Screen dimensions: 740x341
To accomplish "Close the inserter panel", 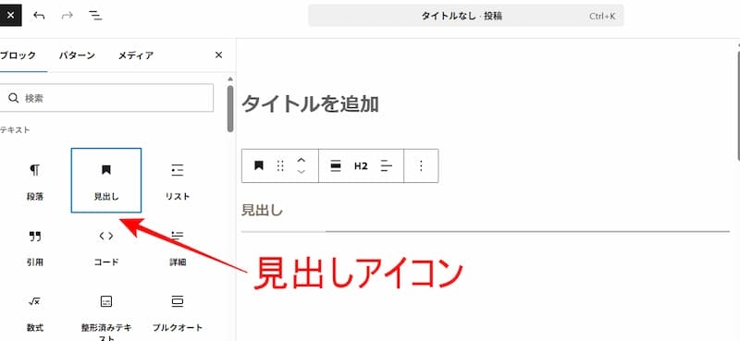I will pos(218,55).
